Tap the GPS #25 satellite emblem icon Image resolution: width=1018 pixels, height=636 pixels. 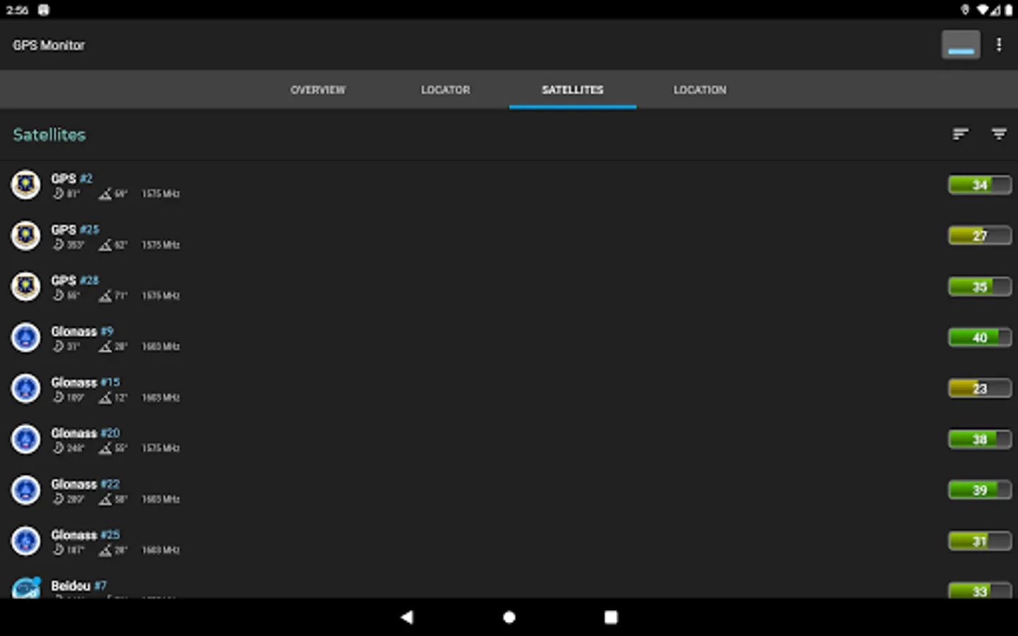pyautogui.click(x=26, y=235)
